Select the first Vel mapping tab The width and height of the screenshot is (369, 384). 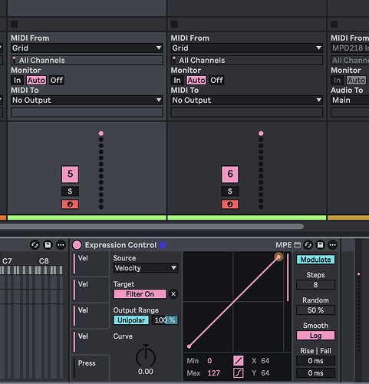click(x=91, y=263)
